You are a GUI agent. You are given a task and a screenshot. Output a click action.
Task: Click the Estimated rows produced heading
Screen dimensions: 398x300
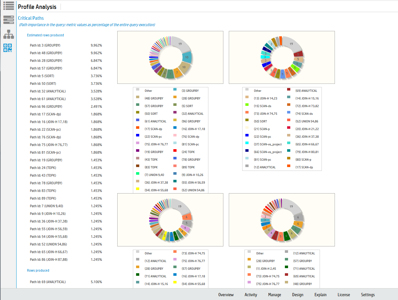pyautogui.click(x=45, y=35)
